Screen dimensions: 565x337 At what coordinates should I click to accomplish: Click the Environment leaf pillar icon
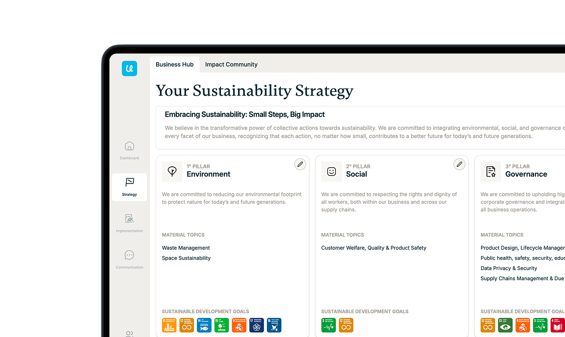[172, 171]
